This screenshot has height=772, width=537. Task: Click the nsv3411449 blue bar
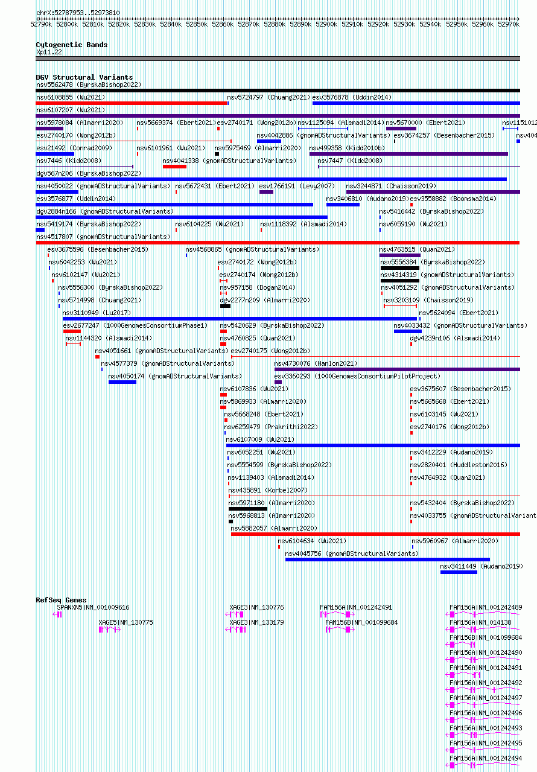(459, 572)
